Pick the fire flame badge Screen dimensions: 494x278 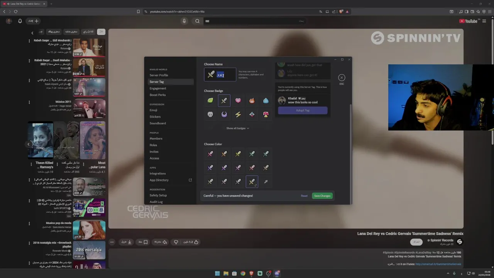coord(252,100)
